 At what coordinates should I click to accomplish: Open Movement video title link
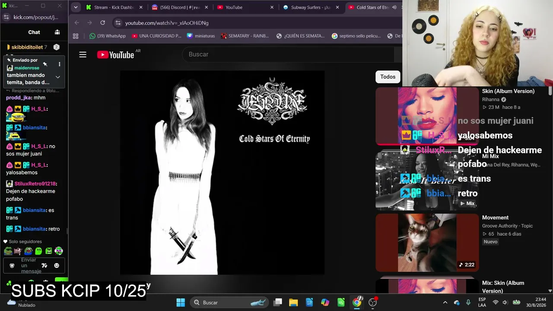[x=495, y=218]
